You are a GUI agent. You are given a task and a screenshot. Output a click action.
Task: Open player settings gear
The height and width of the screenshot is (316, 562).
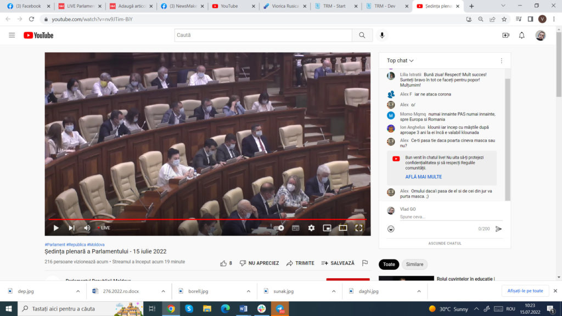[312, 228]
